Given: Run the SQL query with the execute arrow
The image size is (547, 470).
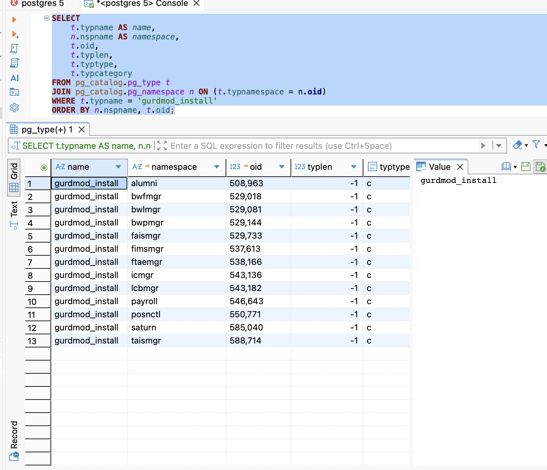Looking at the screenshot, I should click(x=14, y=20).
